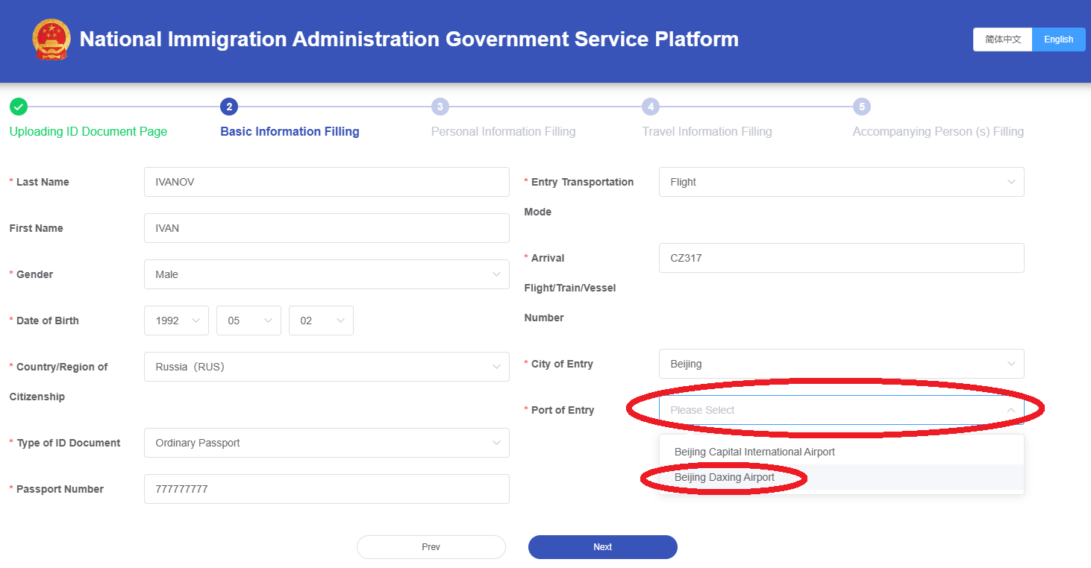Expand the City of Entry dropdown
The height and width of the screenshot is (568, 1091).
coord(841,364)
